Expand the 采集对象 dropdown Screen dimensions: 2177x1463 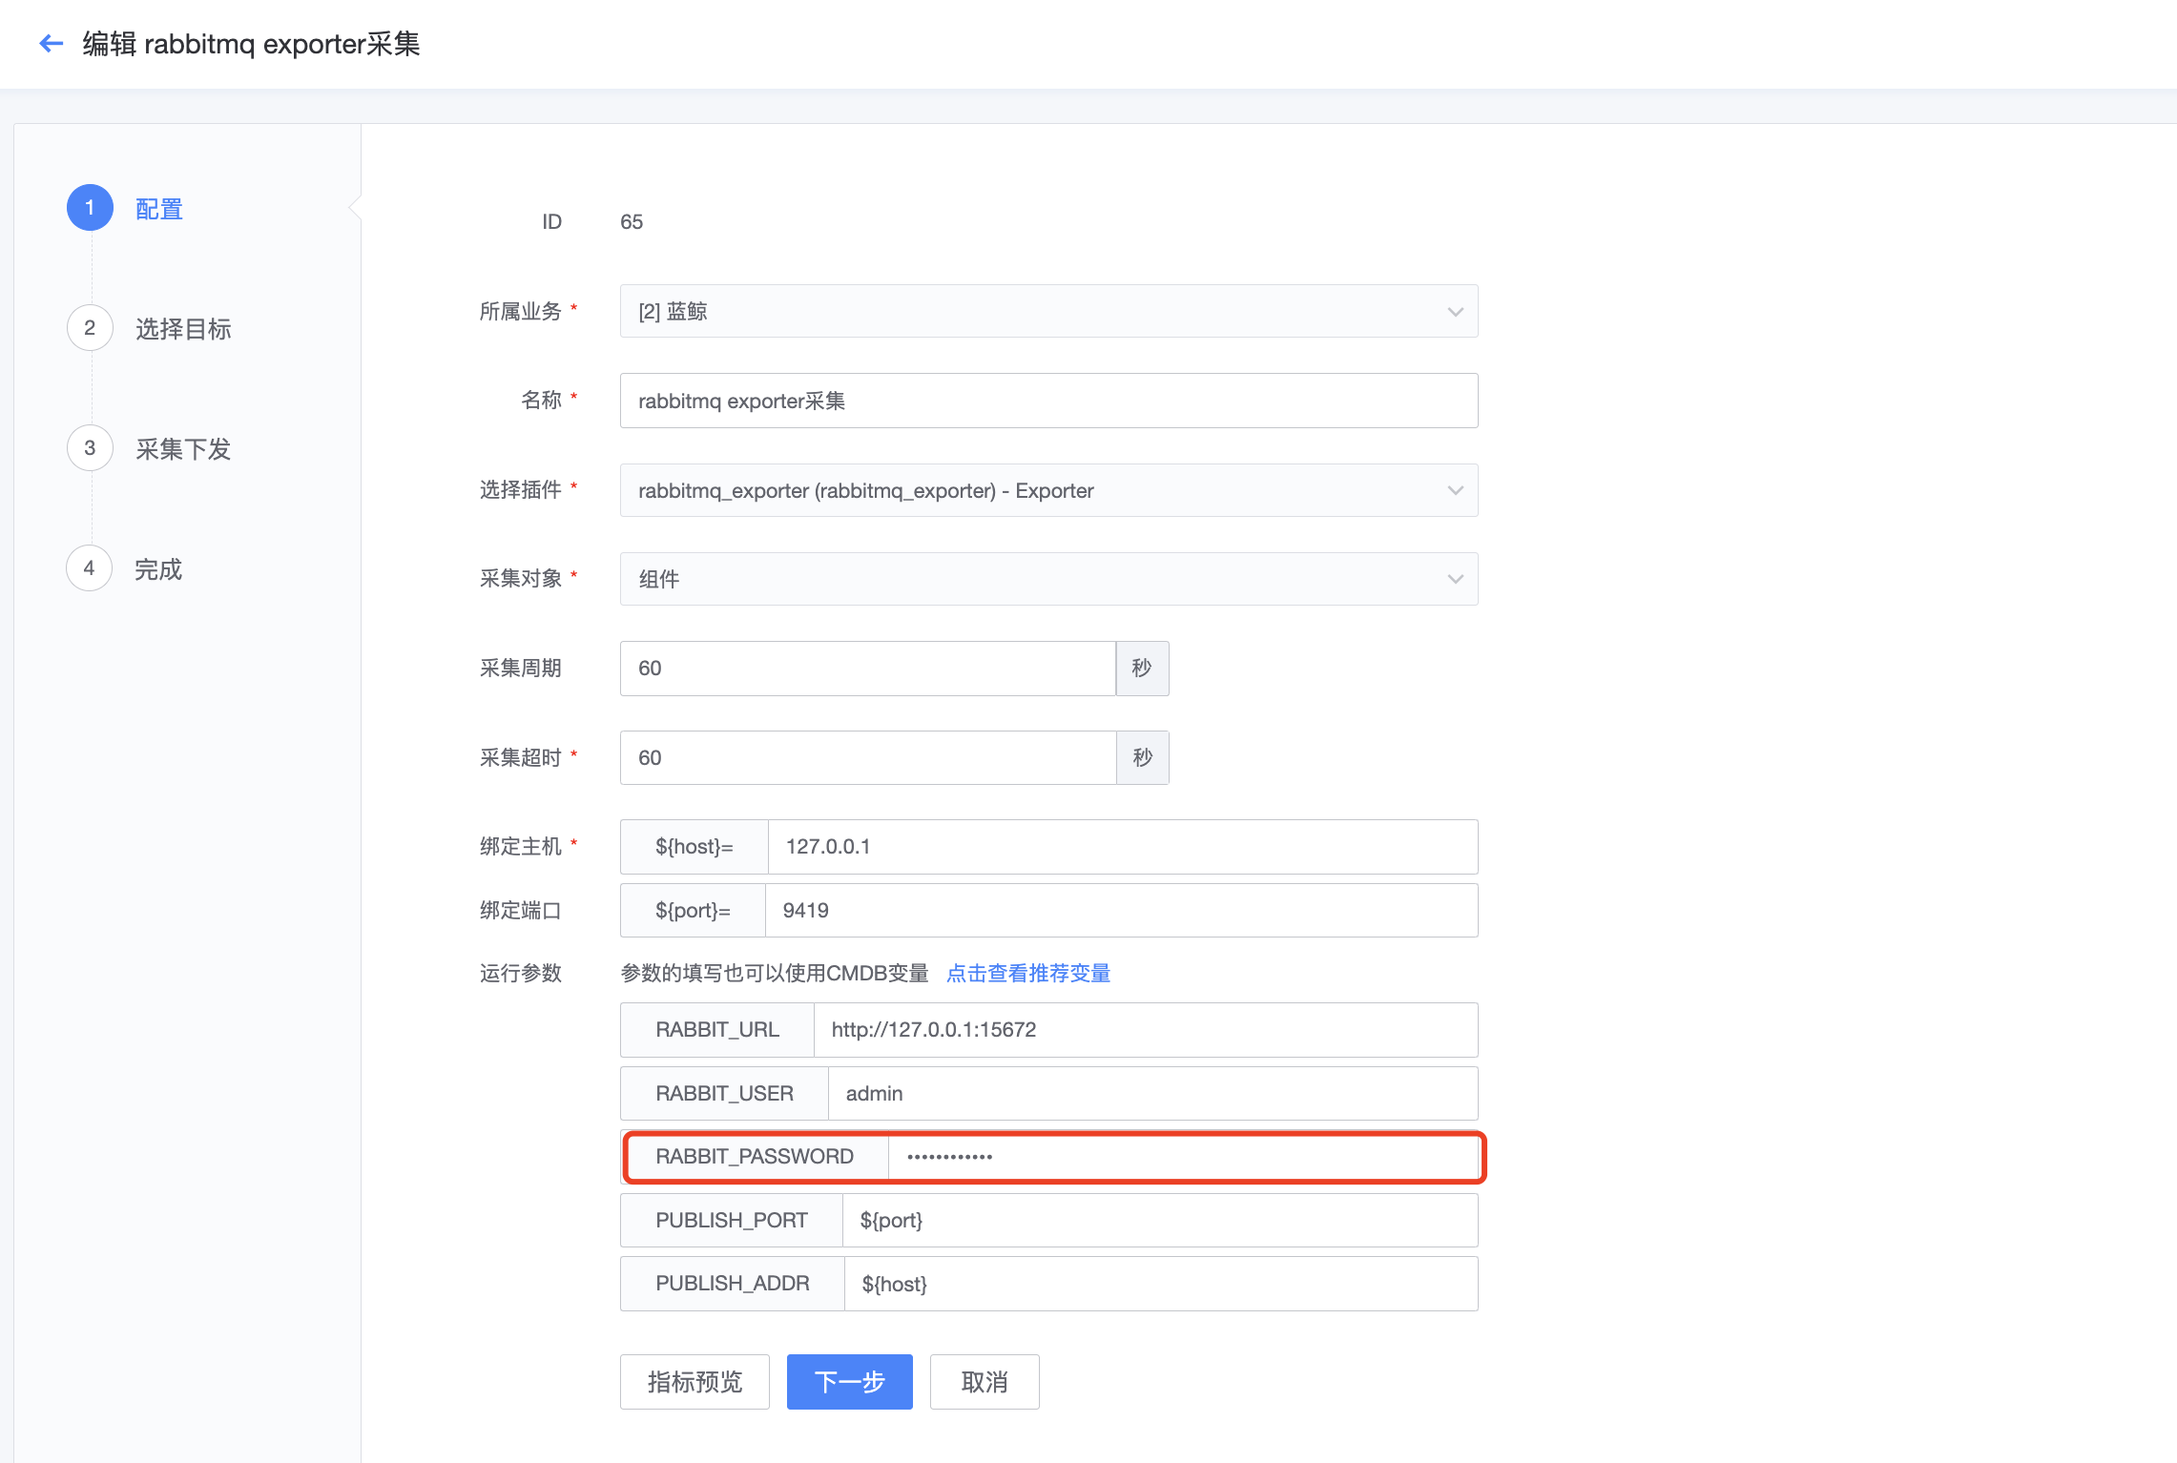click(x=1047, y=579)
